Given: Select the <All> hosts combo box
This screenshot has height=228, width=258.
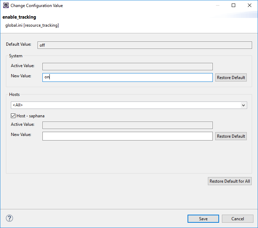Looking at the screenshot, I should click(x=126, y=105).
